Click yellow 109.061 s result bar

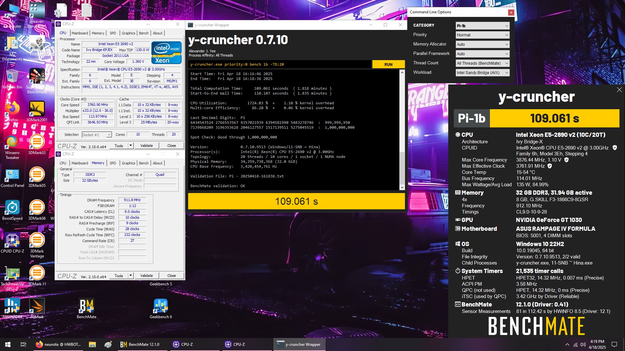pos(296,201)
